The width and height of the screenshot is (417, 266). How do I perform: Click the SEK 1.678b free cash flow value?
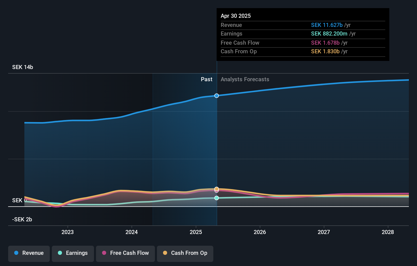[x=325, y=43]
